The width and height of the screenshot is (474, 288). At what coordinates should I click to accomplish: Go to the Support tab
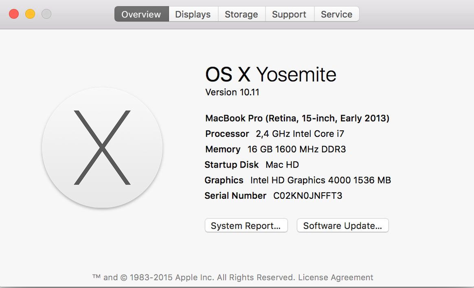[289, 14]
